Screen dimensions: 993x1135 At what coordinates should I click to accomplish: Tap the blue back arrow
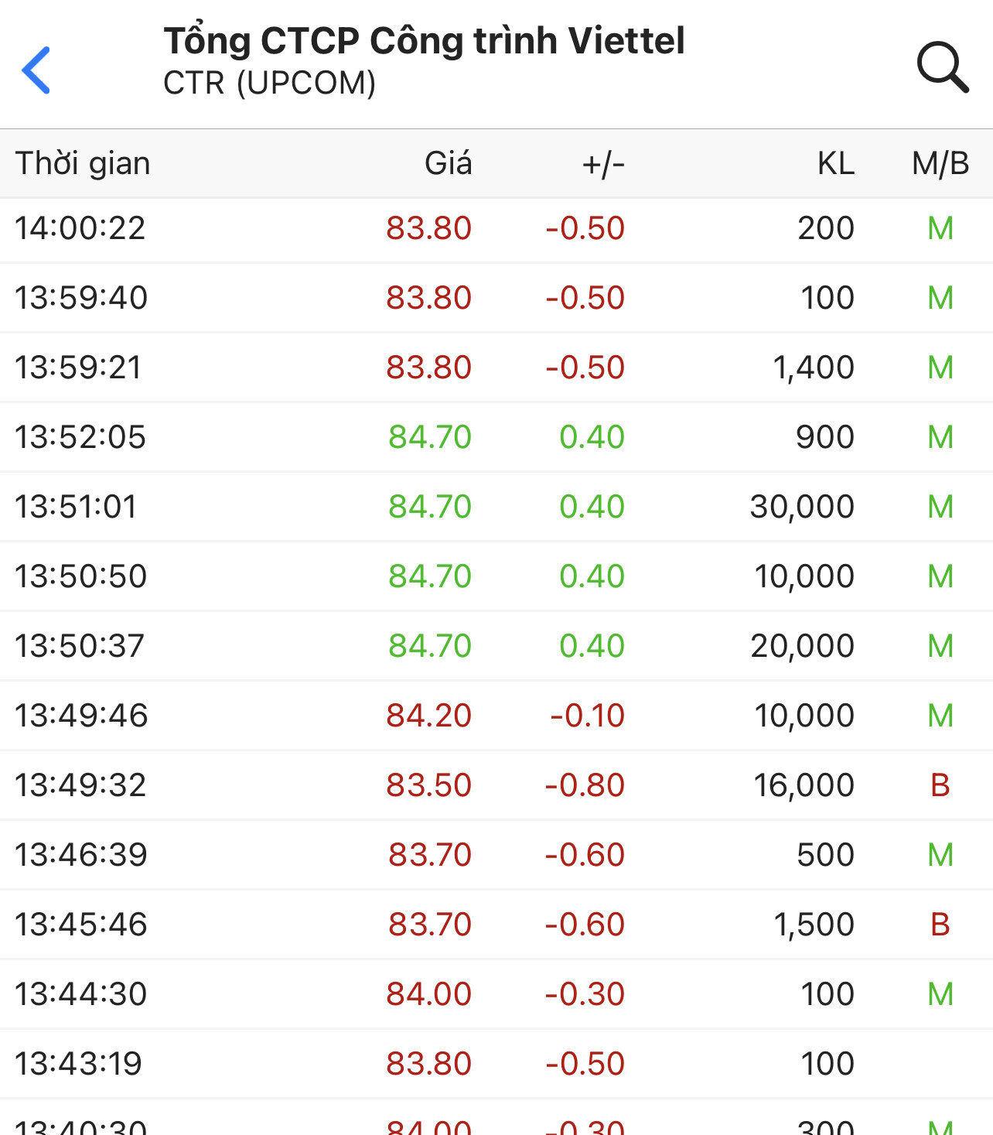[36, 70]
